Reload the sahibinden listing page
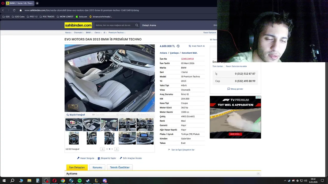 click(14, 10)
